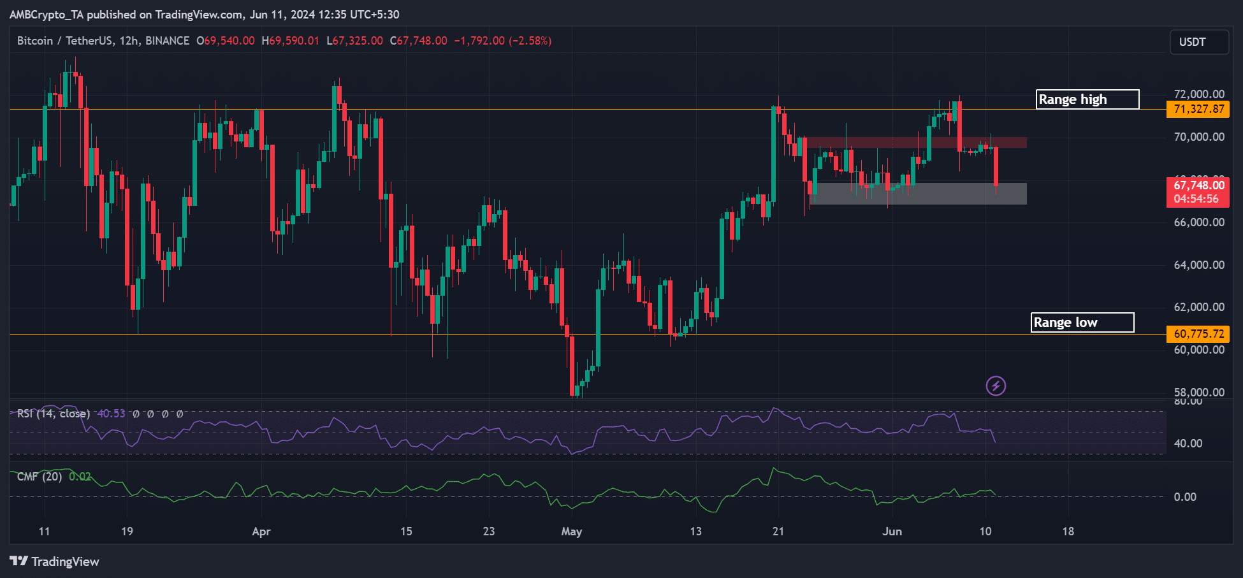The image size is (1243, 578).
Task: Select the gray support zone rectangle
Action: pyautogui.click(x=918, y=194)
